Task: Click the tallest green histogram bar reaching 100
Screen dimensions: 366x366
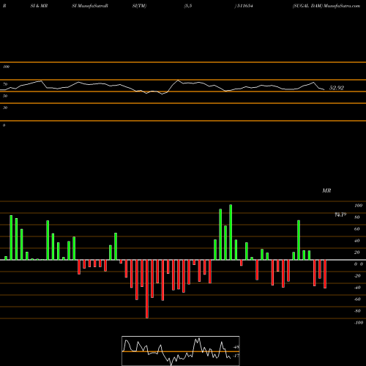Action: (x=231, y=232)
